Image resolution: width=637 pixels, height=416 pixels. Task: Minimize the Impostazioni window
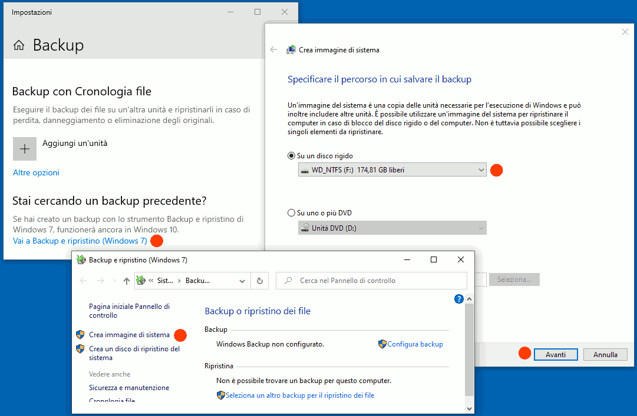(x=230, y=12)
